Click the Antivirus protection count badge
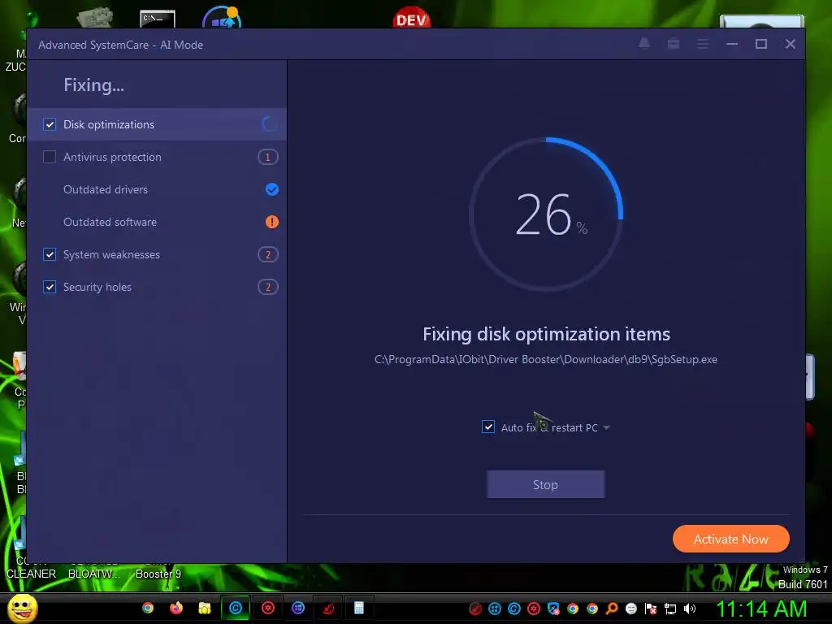The image size is (832, 624). 268,157
